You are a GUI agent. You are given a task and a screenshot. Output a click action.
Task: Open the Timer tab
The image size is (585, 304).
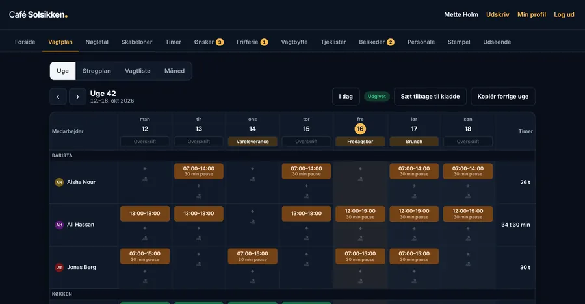[x=173, y=42]
